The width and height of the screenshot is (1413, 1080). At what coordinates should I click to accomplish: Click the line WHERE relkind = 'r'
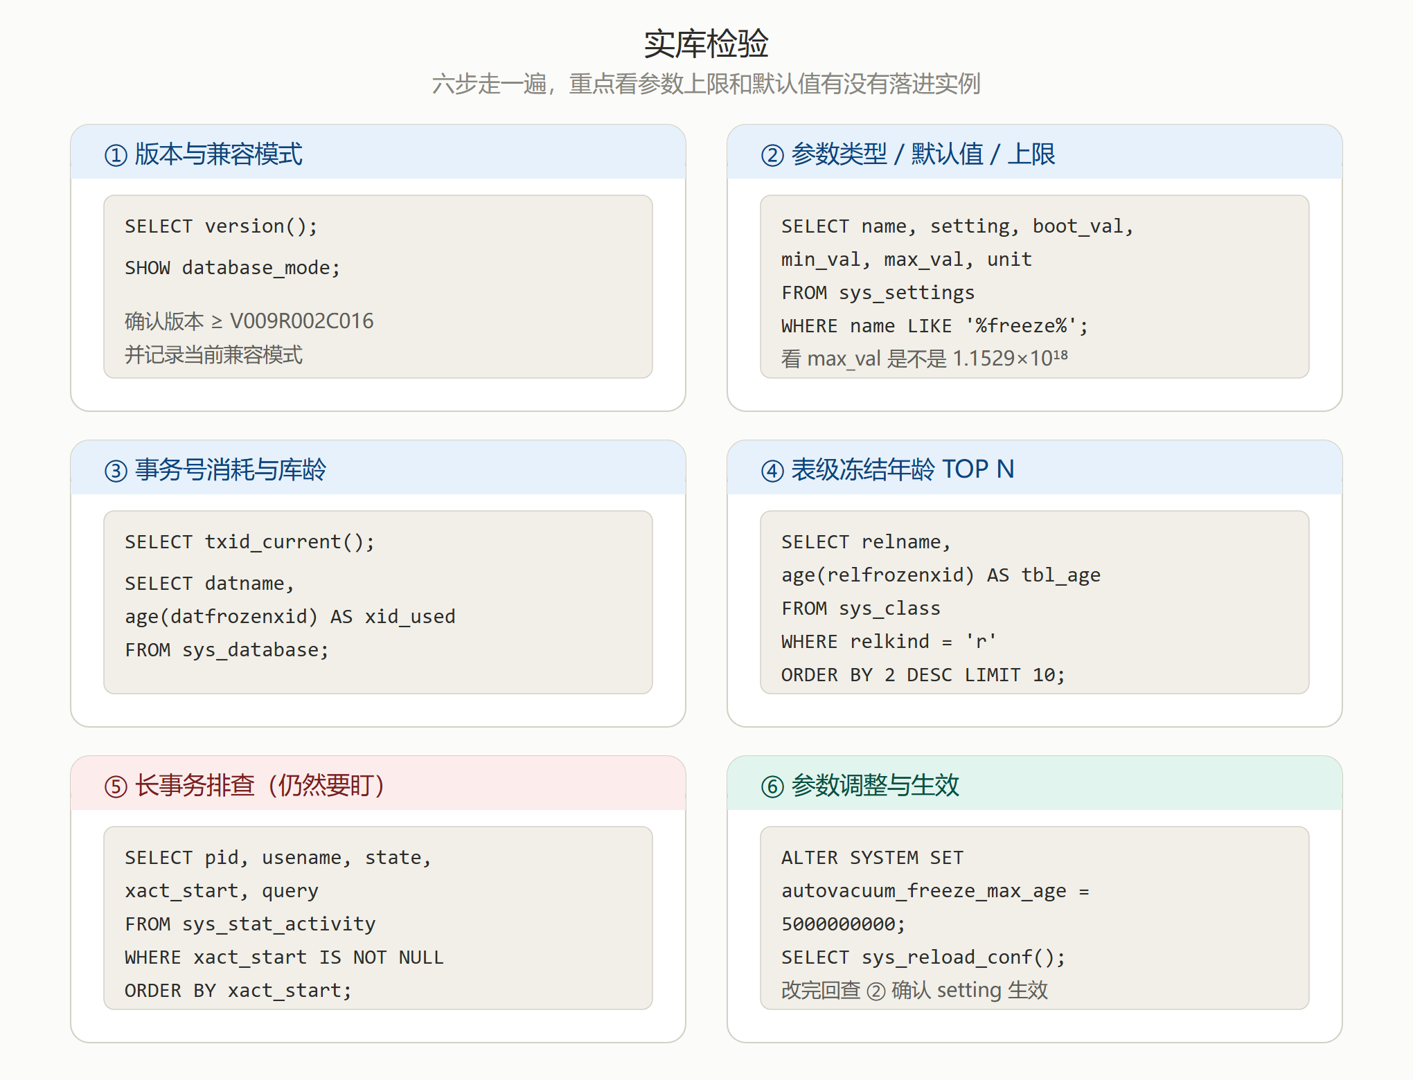click(889, 642)
